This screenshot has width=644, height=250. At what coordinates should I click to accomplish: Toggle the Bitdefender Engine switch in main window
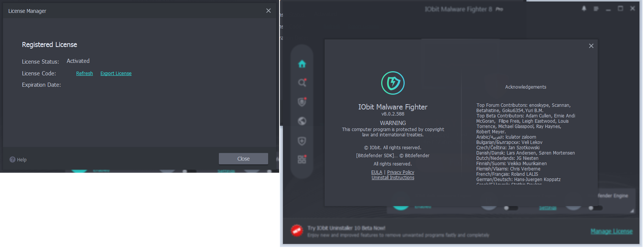click(x=596, y=208)
